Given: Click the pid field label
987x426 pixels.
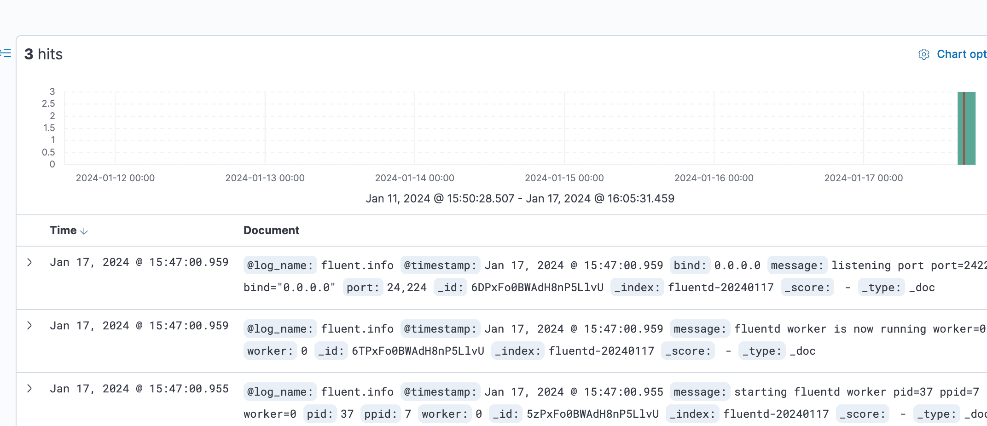Looking at the screenshot, I should pyautogui.click(x=320, y=414).
